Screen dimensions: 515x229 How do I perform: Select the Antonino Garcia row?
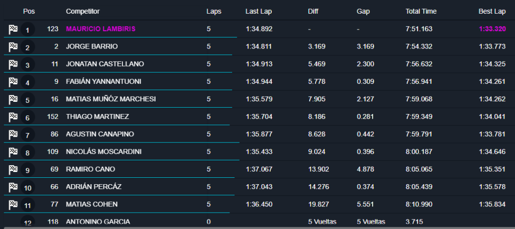pyautogui.click(x=98, y=222)
